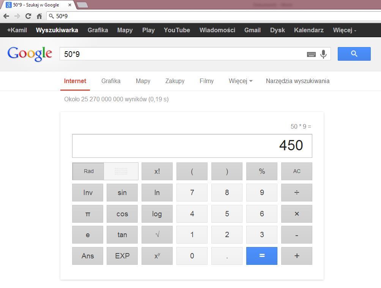This screenshot has height=288, width=381.
Task: Click the divide operator key
Action: click(297, 192)
